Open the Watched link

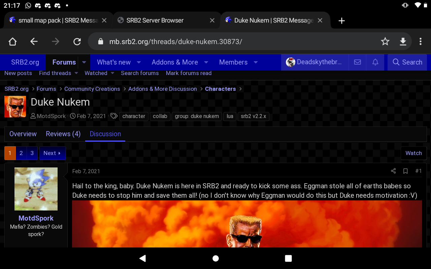(96, 73)
